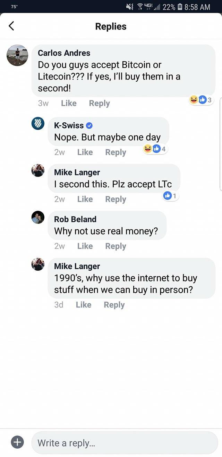The height and width of the screenshot is (457, 222).
Task: Like the K-Swiss reply
Action: 85,152
